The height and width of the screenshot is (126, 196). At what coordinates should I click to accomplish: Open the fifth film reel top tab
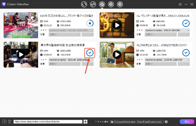(120, 4)
